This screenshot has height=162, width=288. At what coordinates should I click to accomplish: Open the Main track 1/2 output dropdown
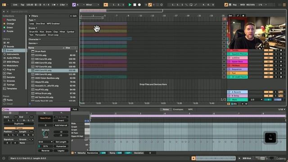[256, 99]
